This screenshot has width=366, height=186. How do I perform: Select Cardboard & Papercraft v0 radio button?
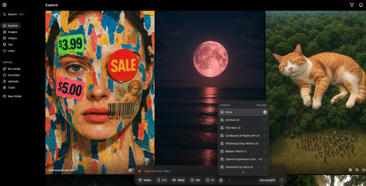click(x=265, y=135)
